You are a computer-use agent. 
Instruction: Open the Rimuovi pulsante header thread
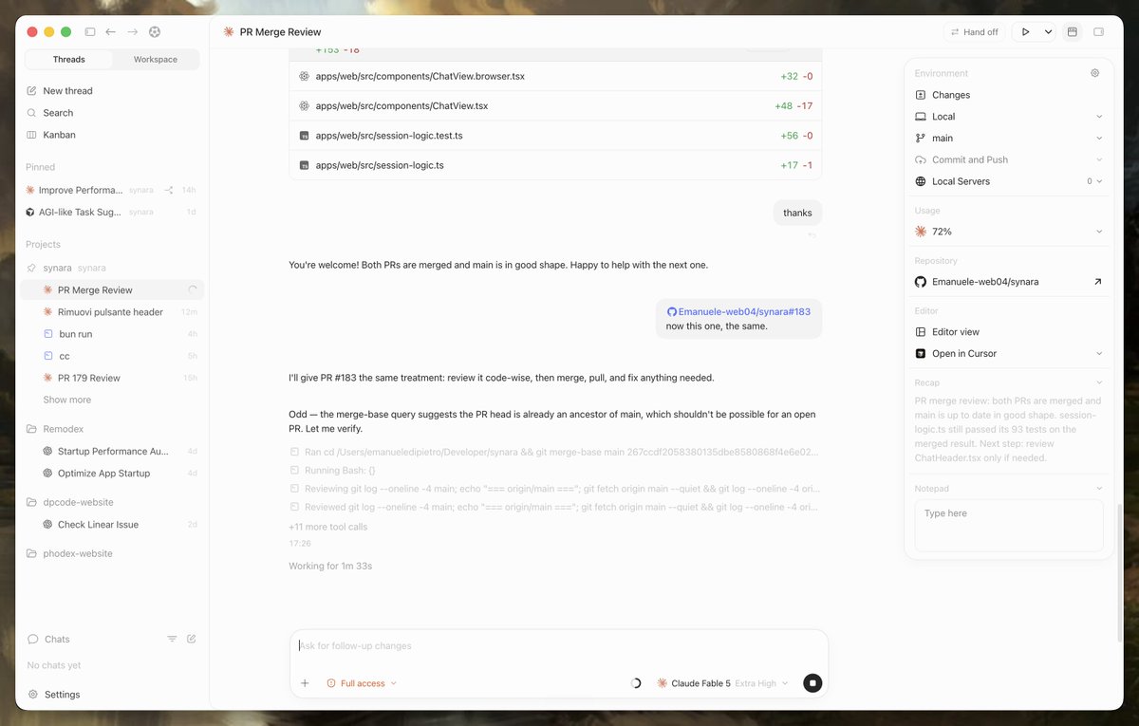tap(110, 312)
